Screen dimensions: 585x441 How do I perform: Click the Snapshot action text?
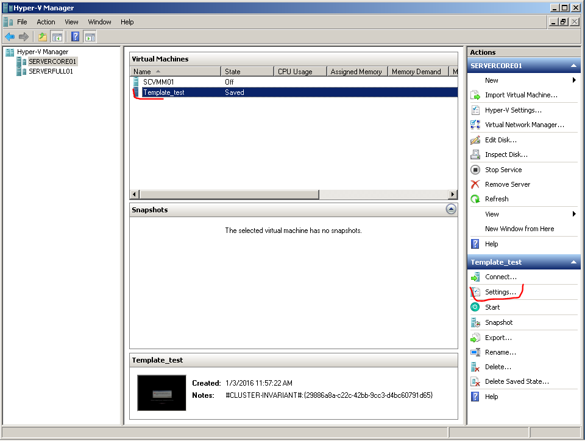pos(499,322)
